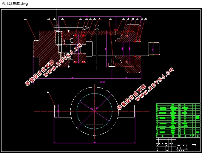The height and width of the screenshot is (153, 202).
Task: Select the bottom magenta overall dimension line
Action: click(x=94, y=143)
